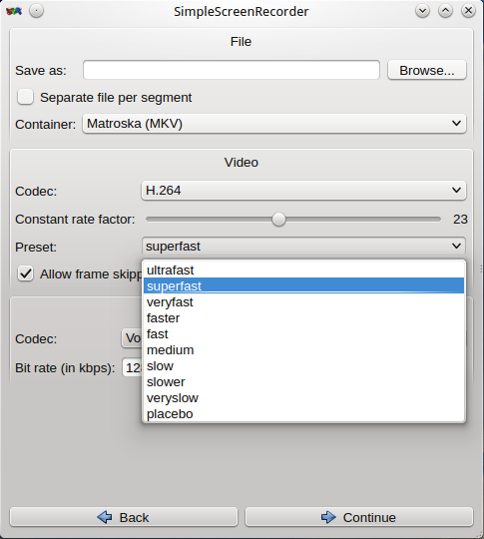Collapse the Preset superfast combo box

303,247
